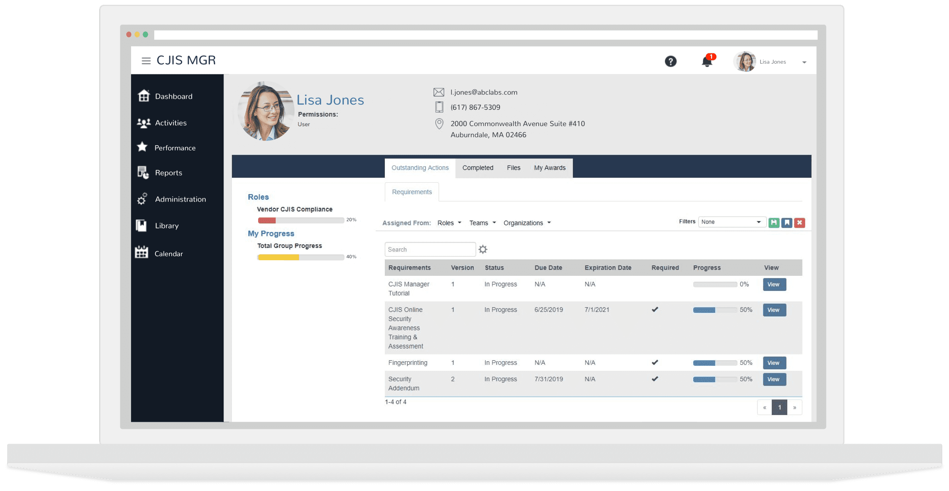Sort by Expiration Date column header
The height and width of the screenshot is (491, 949).
tap(608, 268)
